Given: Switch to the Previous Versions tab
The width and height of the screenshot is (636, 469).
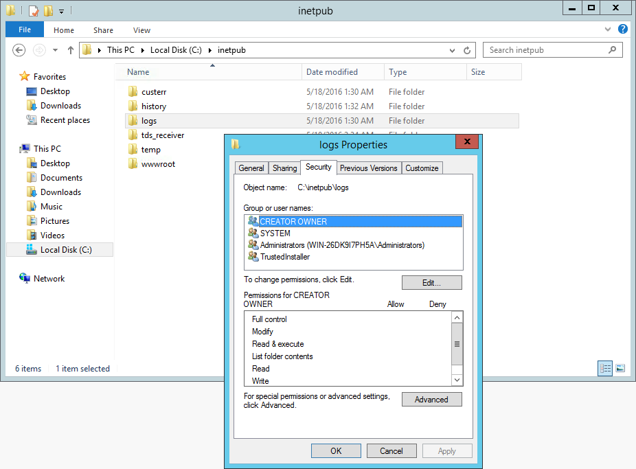Looking at the screenshot, I should (x=368, y=168).
